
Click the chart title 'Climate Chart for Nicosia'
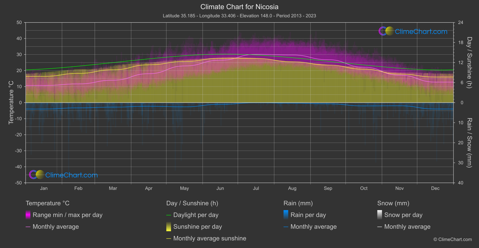(x=239, y=7)
